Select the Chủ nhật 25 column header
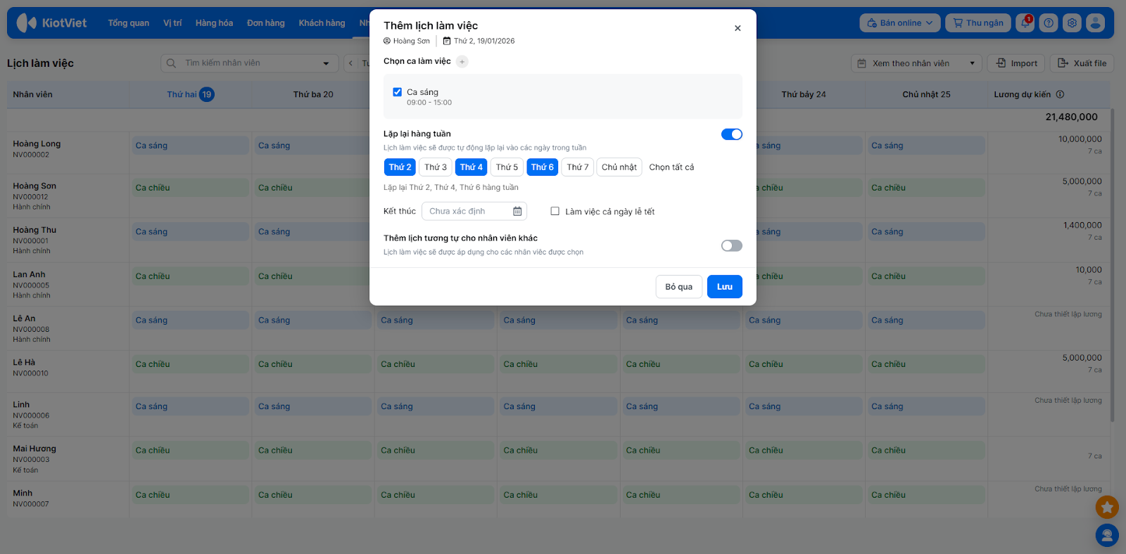This screenshot has height=554, width=1126. [926, 94]
